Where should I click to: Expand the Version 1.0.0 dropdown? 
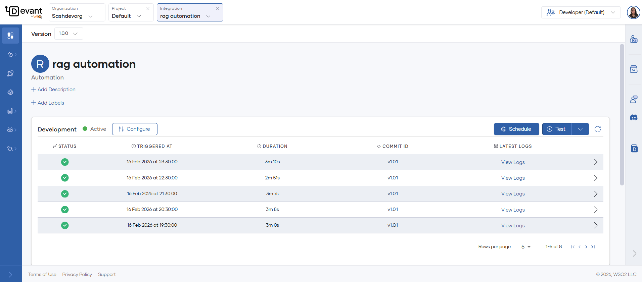pyautogui.click(x=68, y=34)
